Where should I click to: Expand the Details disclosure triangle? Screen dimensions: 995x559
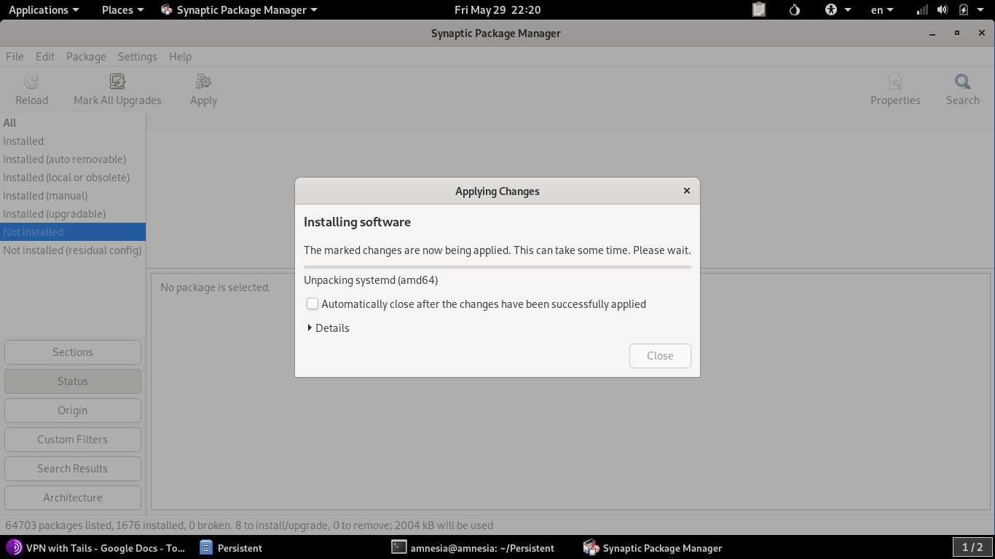pyautogui.click(x=310, y=328)
